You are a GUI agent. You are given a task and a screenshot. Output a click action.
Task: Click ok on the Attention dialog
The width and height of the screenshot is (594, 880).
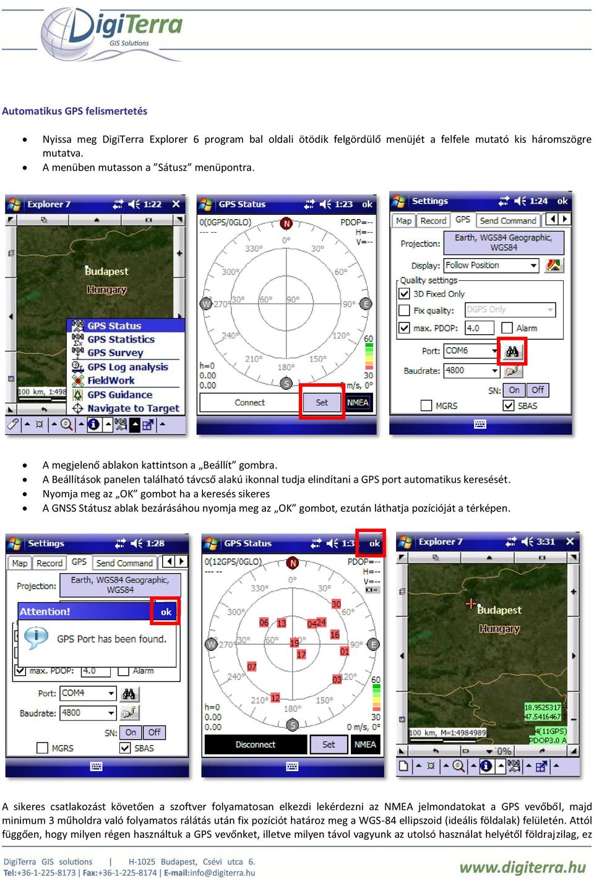[166, 611]
